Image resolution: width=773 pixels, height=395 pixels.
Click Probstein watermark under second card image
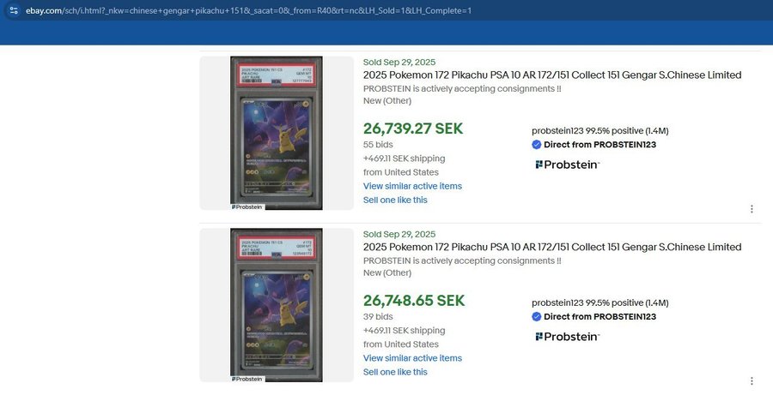(247, 378)
